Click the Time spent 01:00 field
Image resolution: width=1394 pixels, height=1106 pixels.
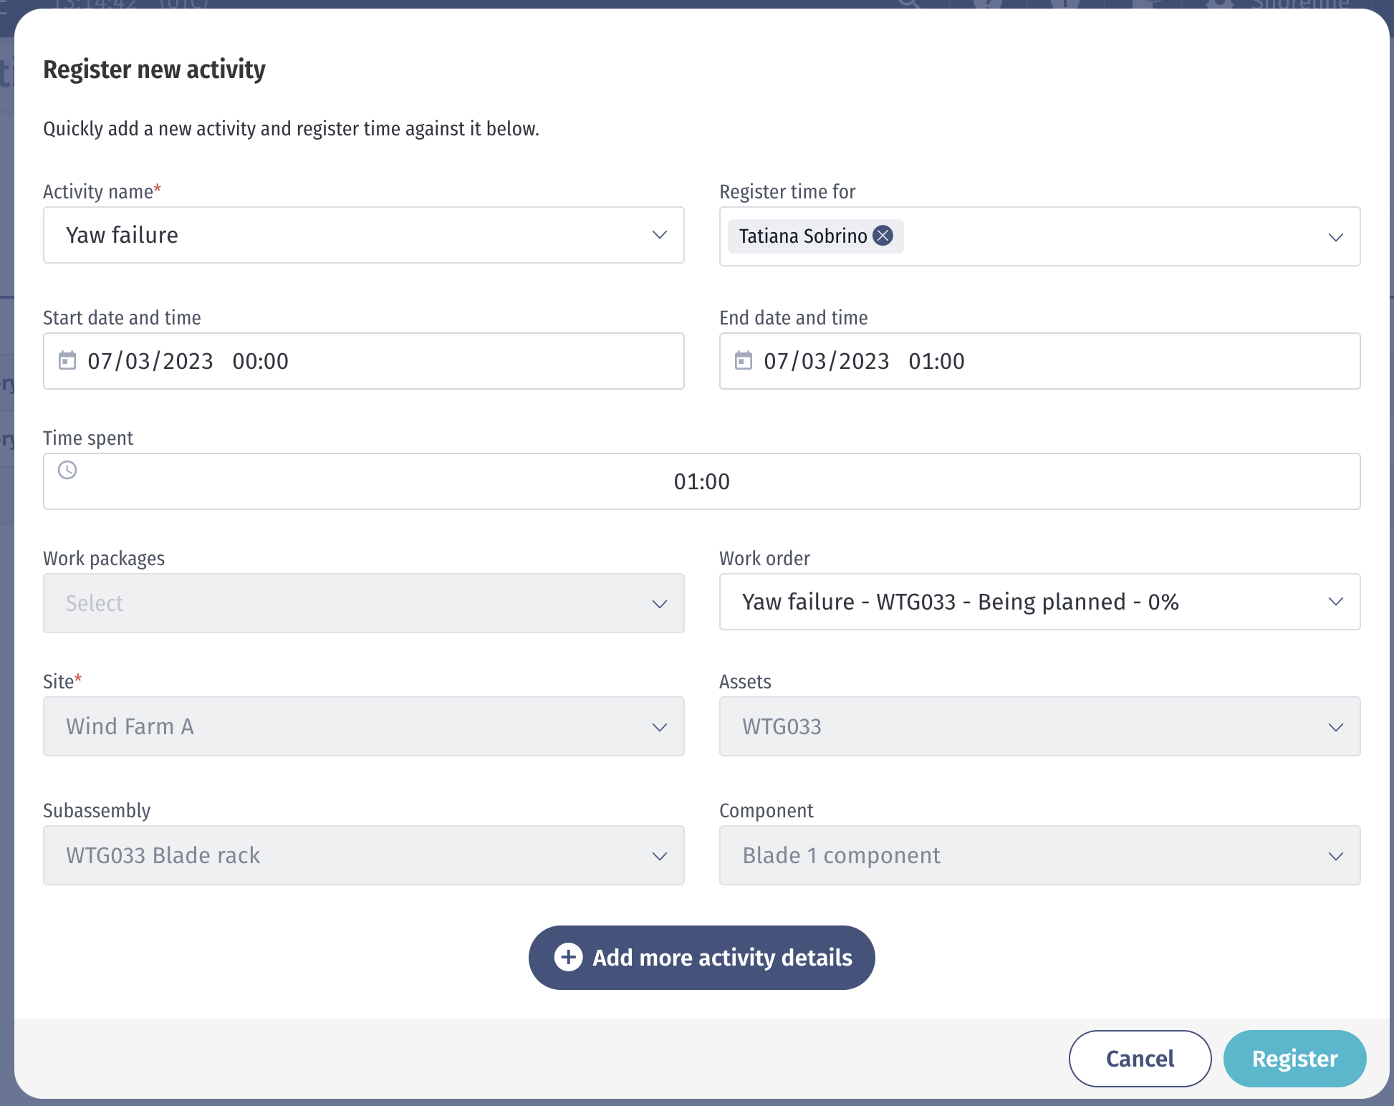tap(701, 481)
